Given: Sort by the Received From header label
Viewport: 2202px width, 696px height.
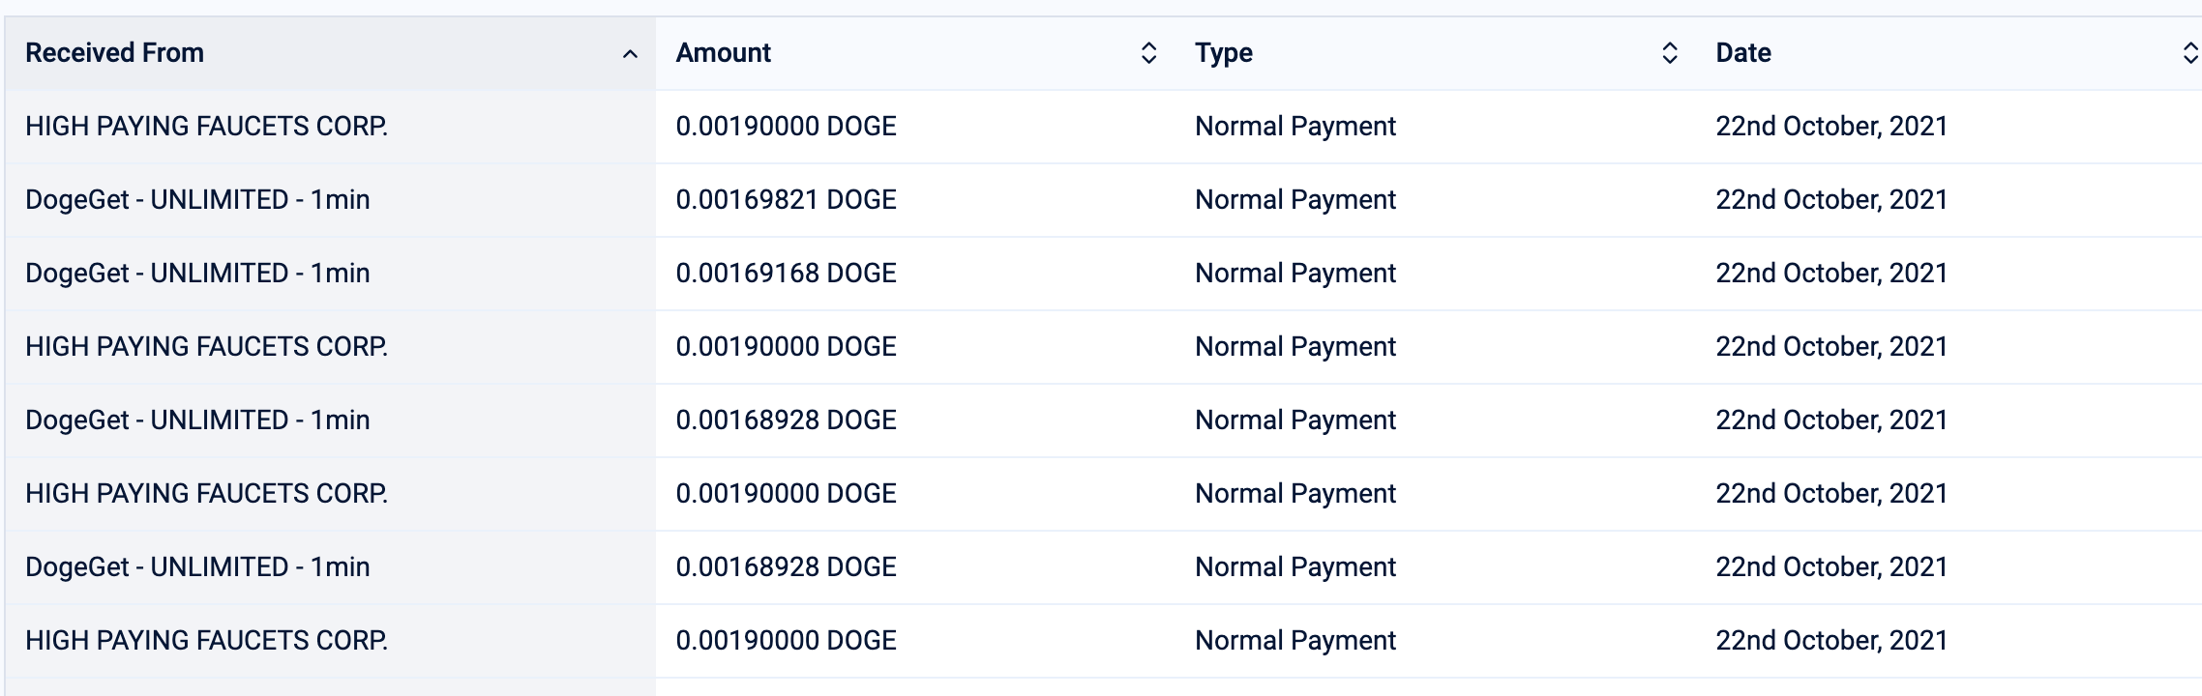Looking at the screenshot, I should (x=114, y=53).
